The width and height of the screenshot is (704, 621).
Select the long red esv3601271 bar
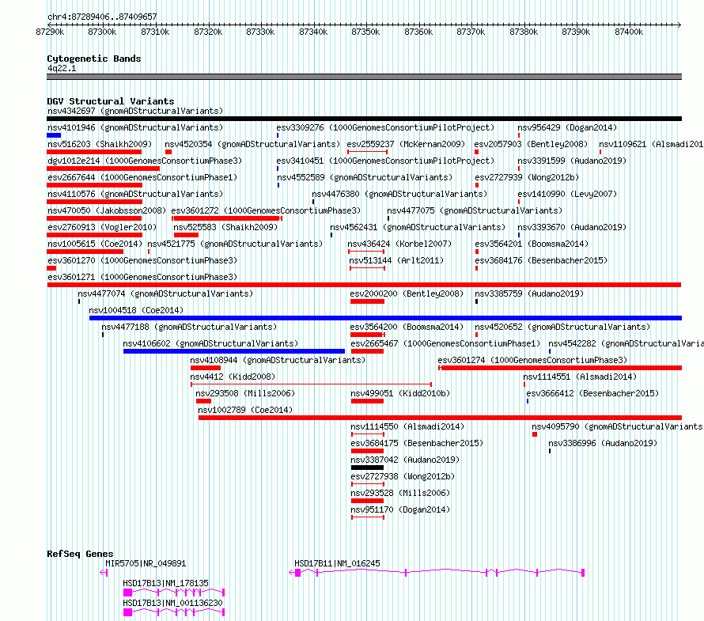point(364,285)
